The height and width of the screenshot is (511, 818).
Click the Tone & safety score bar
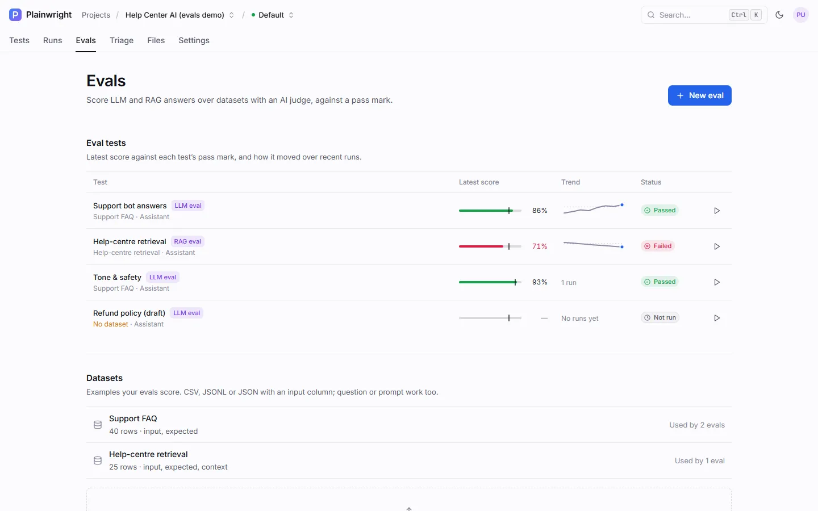[x=490, y=282]
